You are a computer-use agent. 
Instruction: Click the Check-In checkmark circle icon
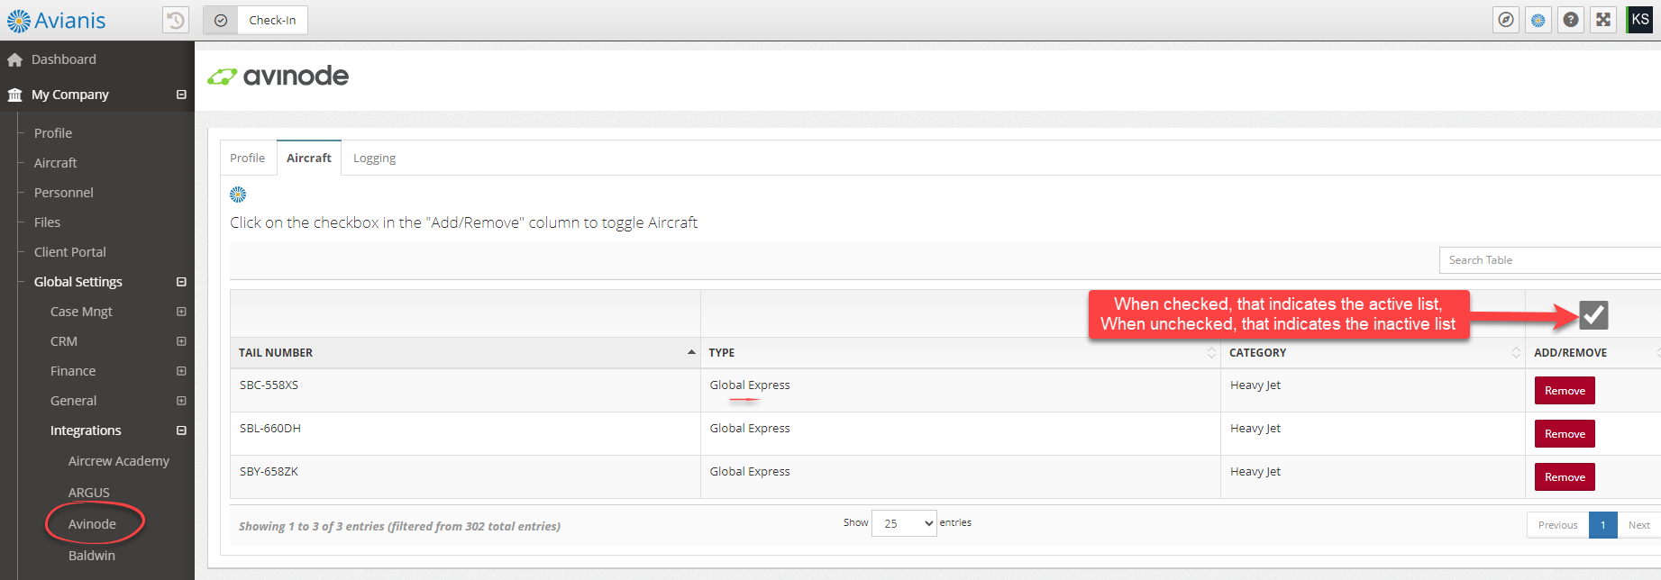coord(221,20)
